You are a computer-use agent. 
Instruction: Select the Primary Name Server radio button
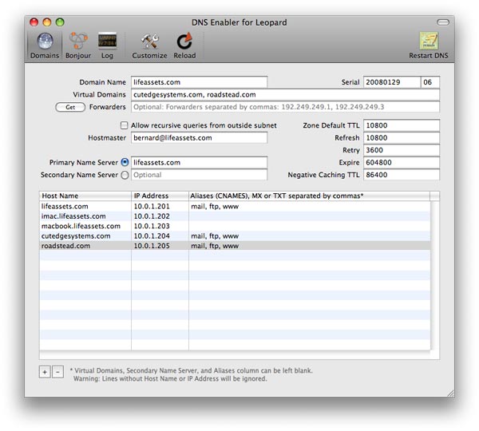124,162
